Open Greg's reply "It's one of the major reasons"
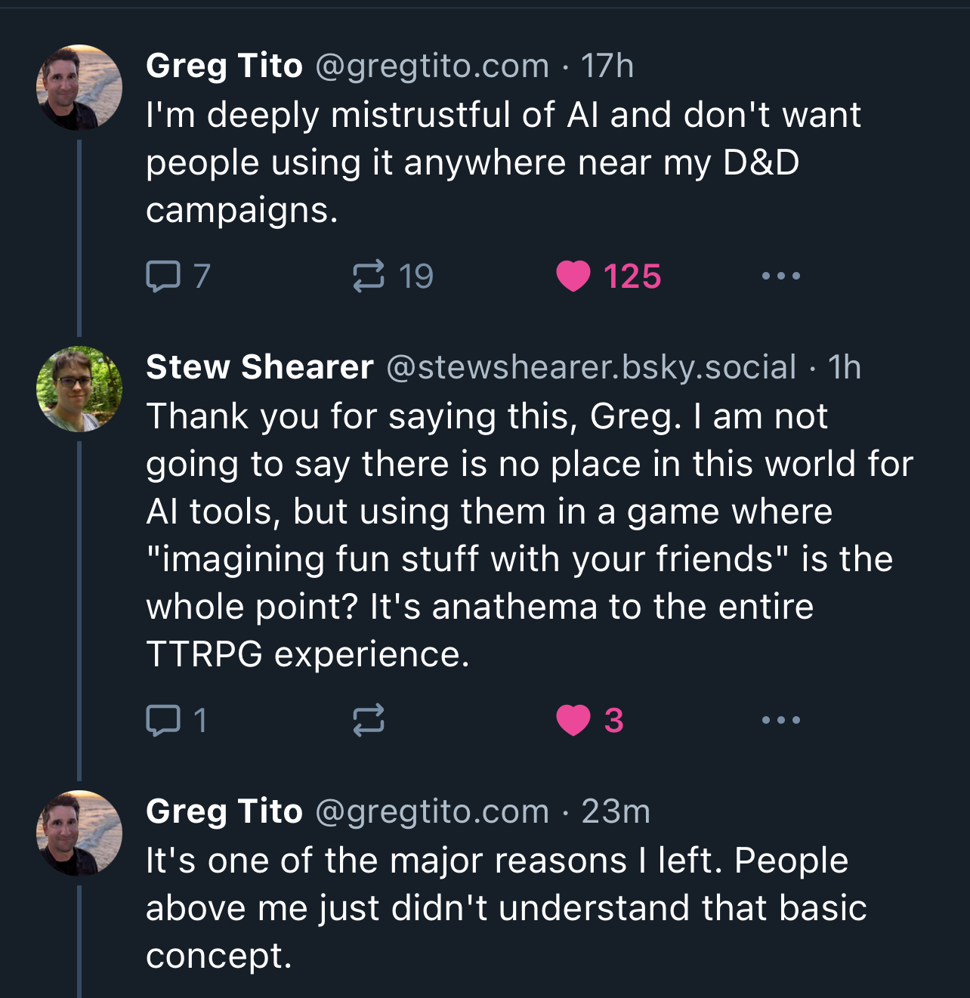970x998 pixels. point(499,907)
